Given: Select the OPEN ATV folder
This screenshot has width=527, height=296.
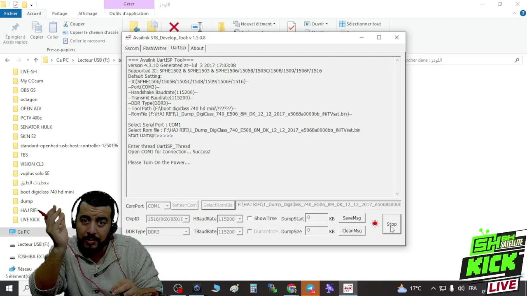Looking at the screenshot, I should click(x=31, y=109).
